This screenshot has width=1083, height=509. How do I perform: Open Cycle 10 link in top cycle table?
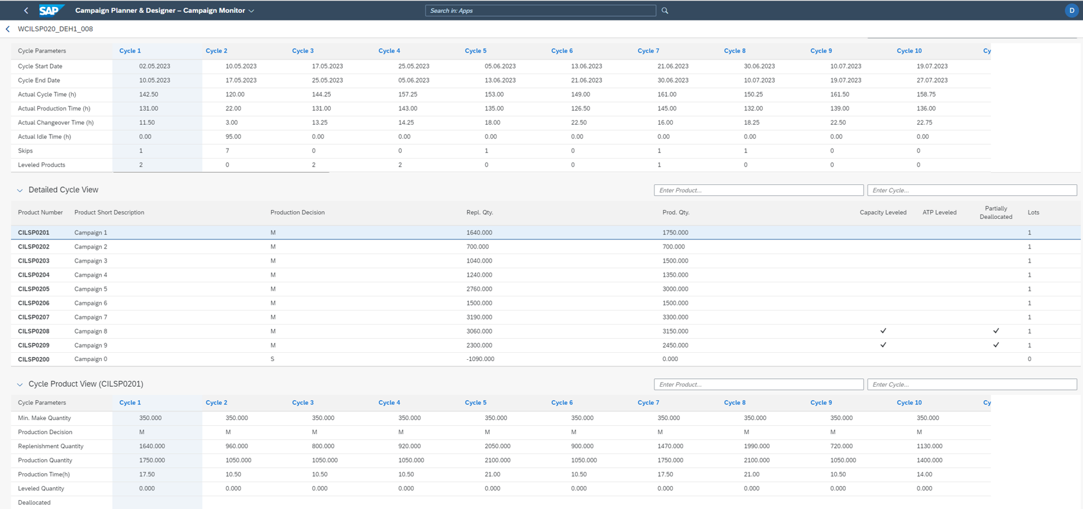pyautogui.click(x=909, y=51)
